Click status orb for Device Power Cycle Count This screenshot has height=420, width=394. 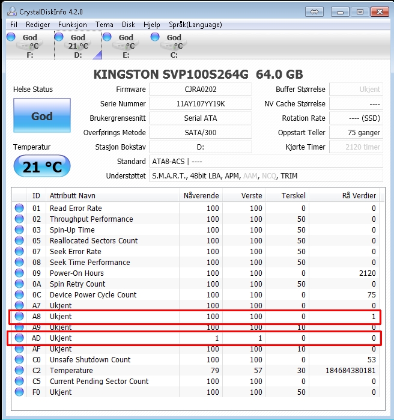coord(19,294)
